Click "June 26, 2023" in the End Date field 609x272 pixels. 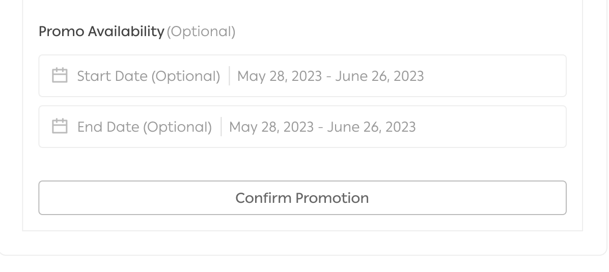pos(371,127)
